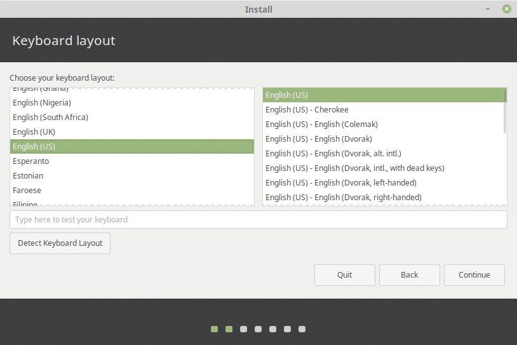The height and width of the screenshot is (345, 517).
Task: Quit the installer with Quit button
Action: pos(344,274)
